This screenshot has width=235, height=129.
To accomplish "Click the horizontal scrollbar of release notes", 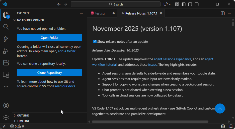I will point(150,121).
